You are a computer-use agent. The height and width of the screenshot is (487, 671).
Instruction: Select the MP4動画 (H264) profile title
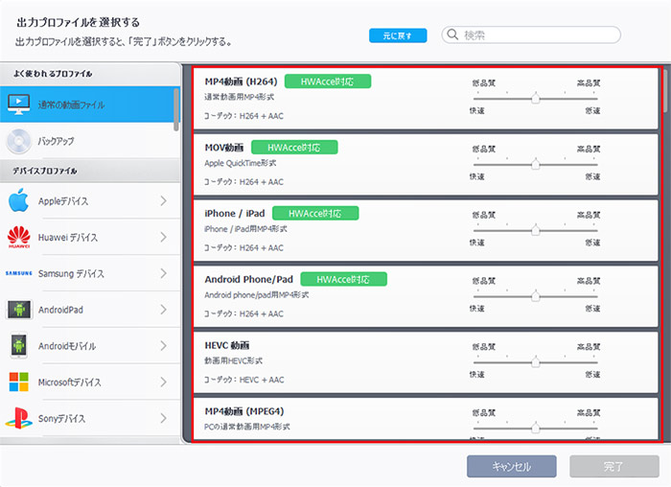pos(241,81)
